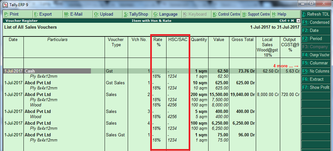Image resolution: width=333 pixels, height=151 pixels.
Task: Open the K: Keyboard option
Action: [197, 14]
